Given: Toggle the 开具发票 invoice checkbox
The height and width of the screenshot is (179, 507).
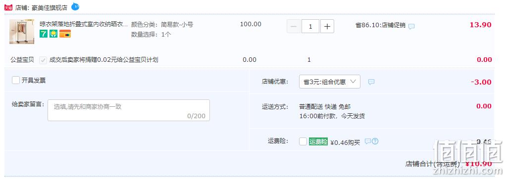Looking at the screenshot, I should pyautogui.click(x=15, y=80).
